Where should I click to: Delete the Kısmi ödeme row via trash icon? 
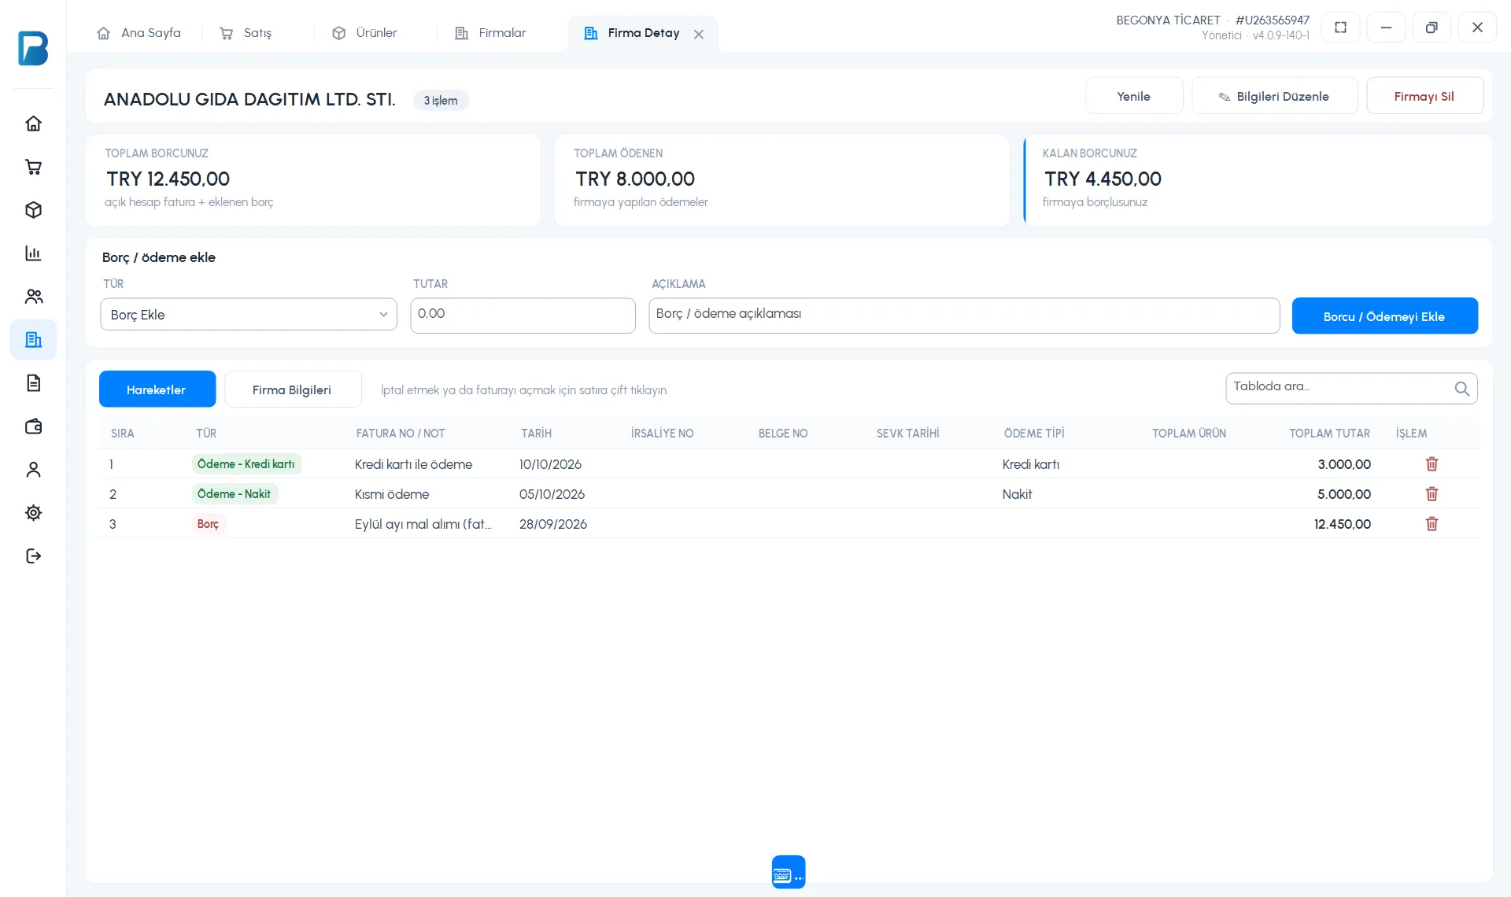(1432, 494)
